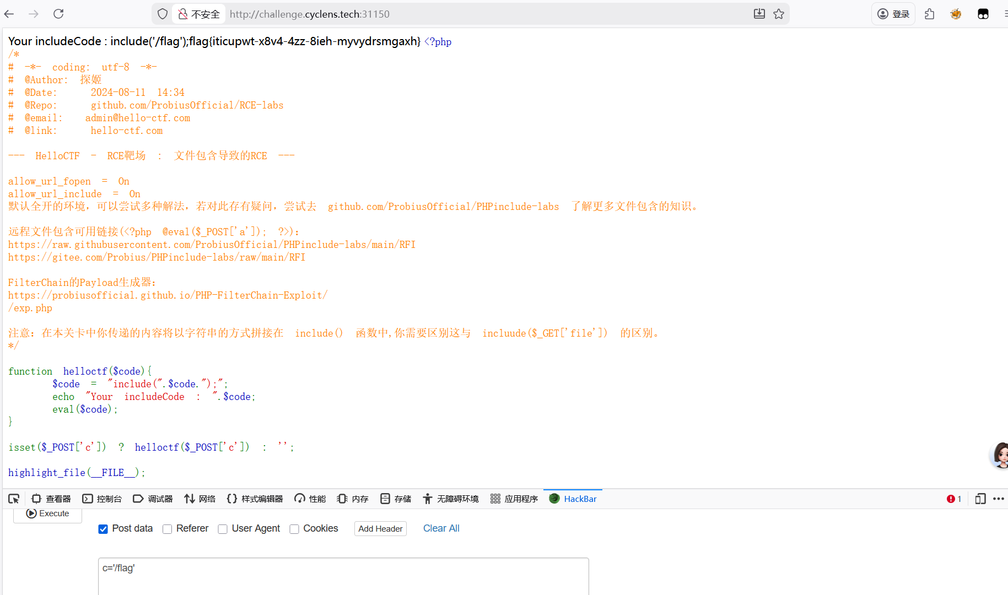1008x595 pixels.
Task: Open the 样式编辑器 style editor tab
Action: [255, 499]
